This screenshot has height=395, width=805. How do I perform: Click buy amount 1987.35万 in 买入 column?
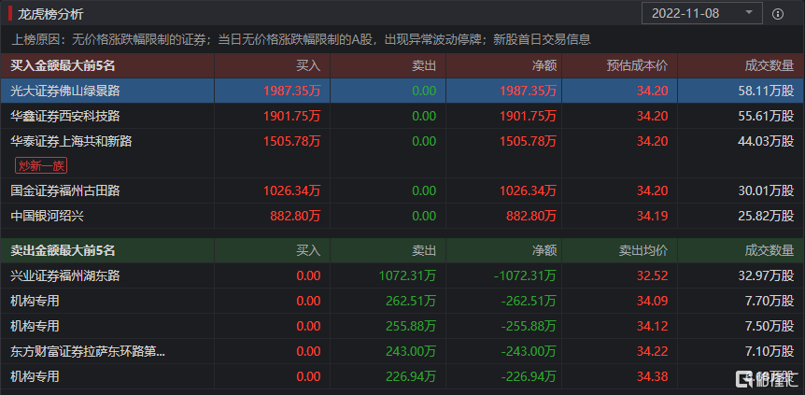coord(292,91)
